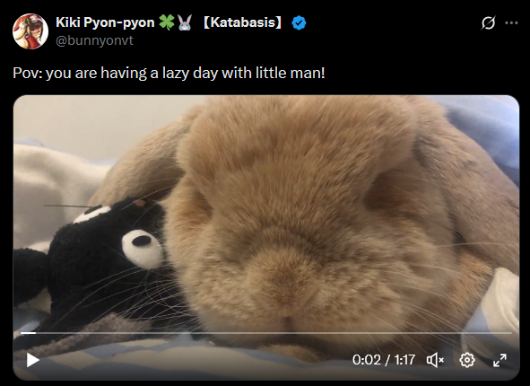The height and width of the screenshot is (386, 530).
Task: Click the four-leaf clover emoji
Action: pos(167,22)
